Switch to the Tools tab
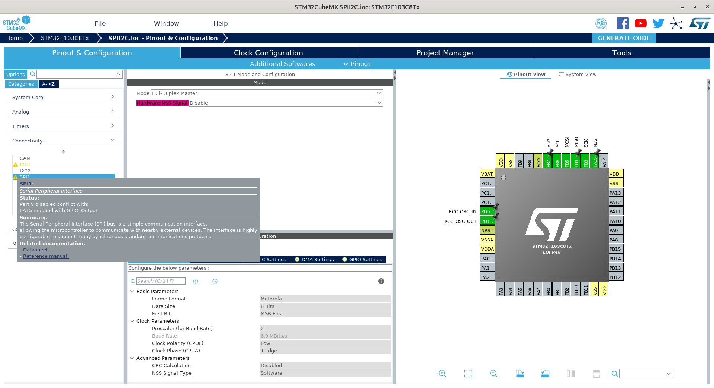Image resolution: width=714 pixels, height=388 pixels. click(x=622, y=53)
